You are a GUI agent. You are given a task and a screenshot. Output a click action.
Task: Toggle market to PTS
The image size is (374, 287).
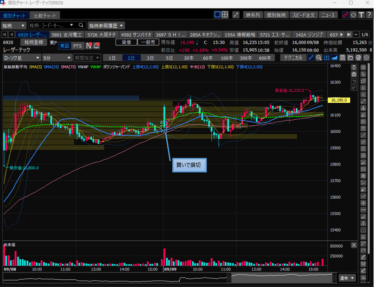pos(77,46)
